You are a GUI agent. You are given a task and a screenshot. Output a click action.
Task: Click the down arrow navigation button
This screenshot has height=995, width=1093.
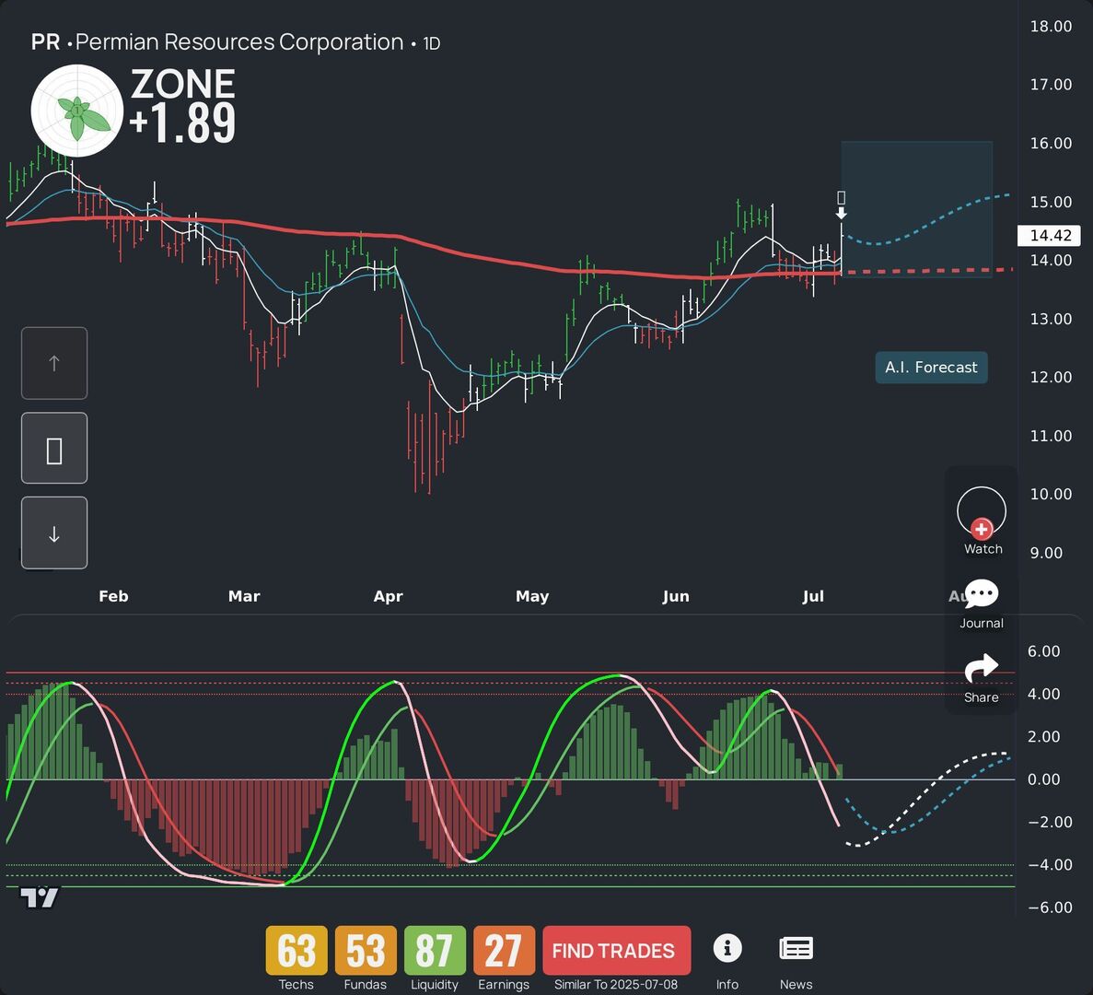point(54,533)
